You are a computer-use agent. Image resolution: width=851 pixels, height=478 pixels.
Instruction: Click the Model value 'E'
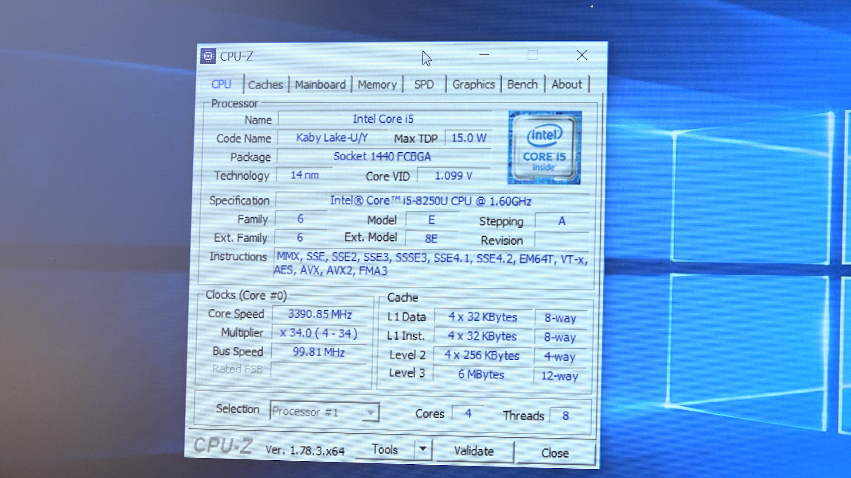click(432, 220)
